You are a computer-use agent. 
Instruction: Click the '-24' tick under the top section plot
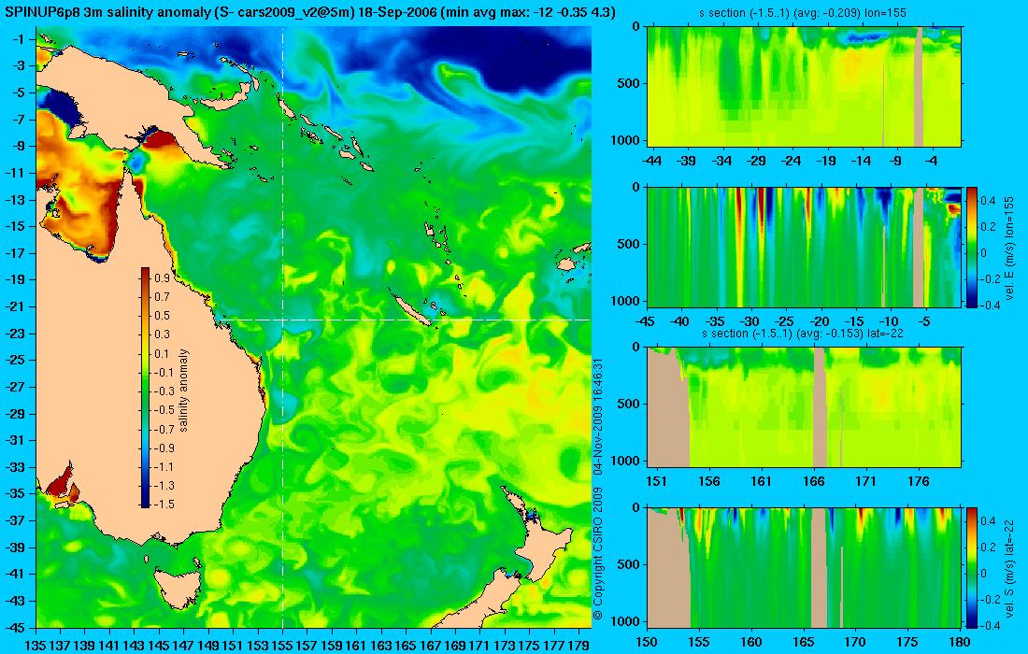(x=792, y=161)
